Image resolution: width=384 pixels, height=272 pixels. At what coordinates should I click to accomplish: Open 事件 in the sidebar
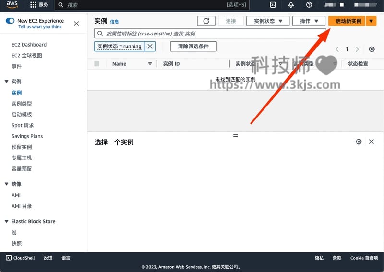pyautogui.click(x=16, y=66)
